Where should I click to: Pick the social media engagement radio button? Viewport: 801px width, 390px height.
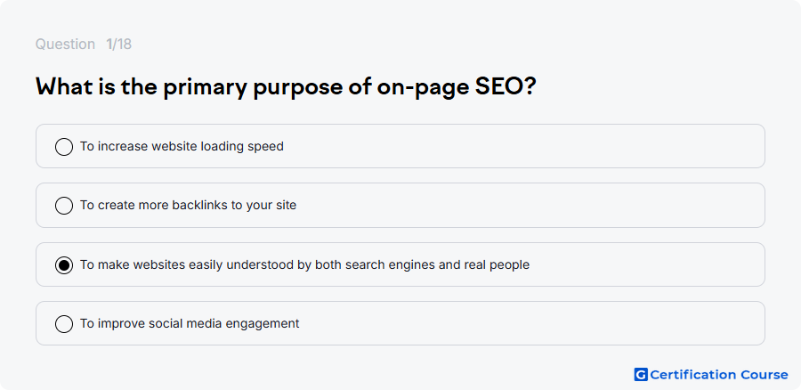(64, 324)
